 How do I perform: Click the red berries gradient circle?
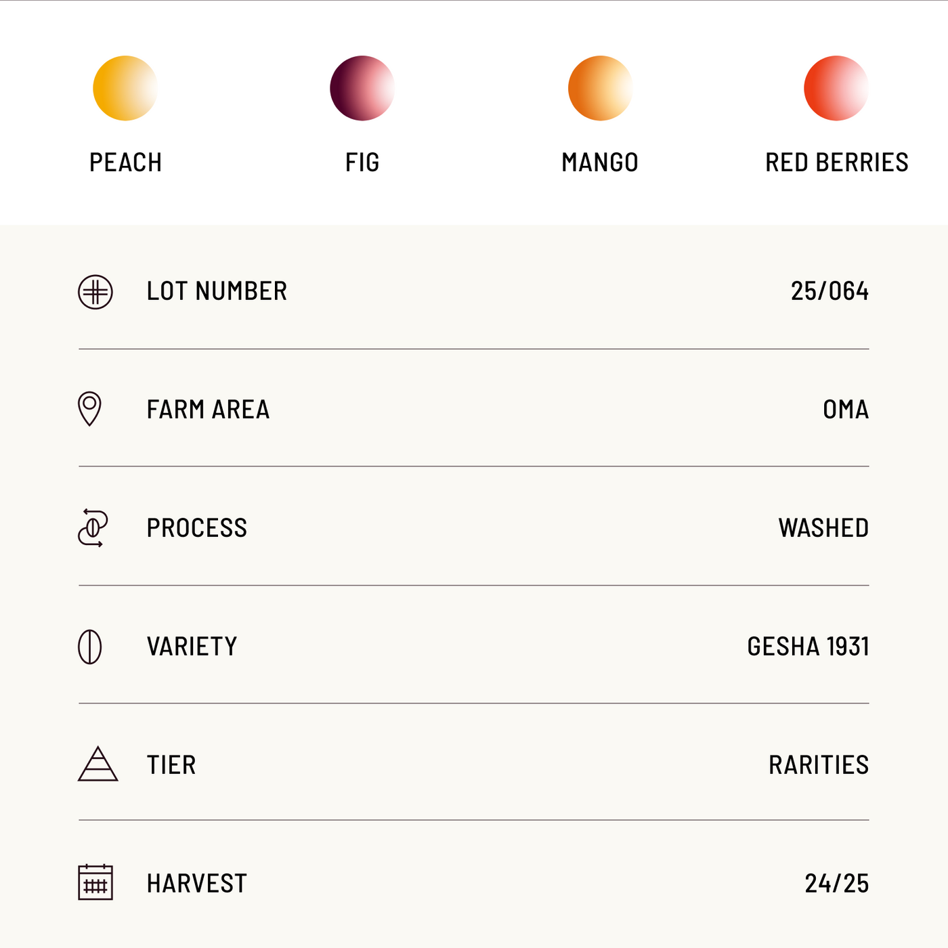836,88
